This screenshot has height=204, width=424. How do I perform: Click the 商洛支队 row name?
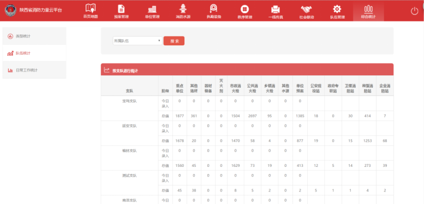[x=129, y=201]
